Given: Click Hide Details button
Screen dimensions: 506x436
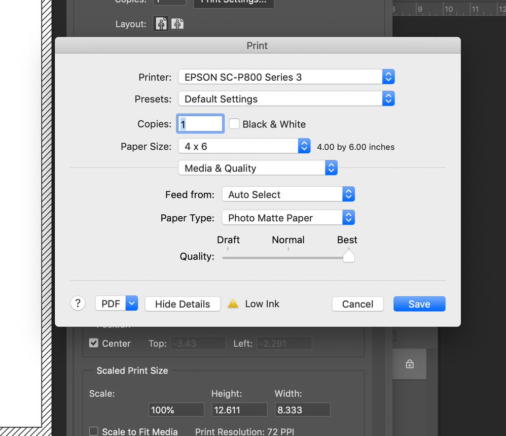Looking at the screenshot, I should point(183,304).
